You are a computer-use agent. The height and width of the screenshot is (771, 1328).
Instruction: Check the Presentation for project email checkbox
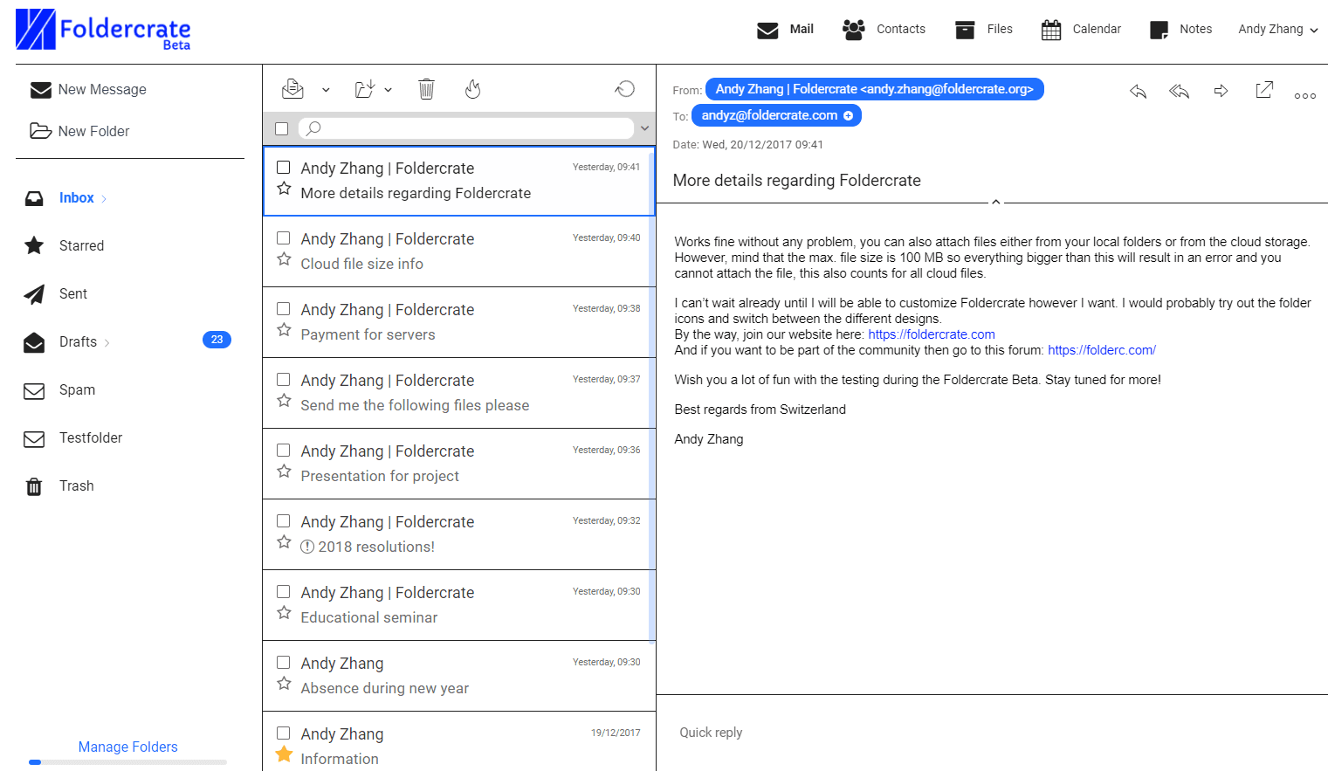click(x=284, y=451)
